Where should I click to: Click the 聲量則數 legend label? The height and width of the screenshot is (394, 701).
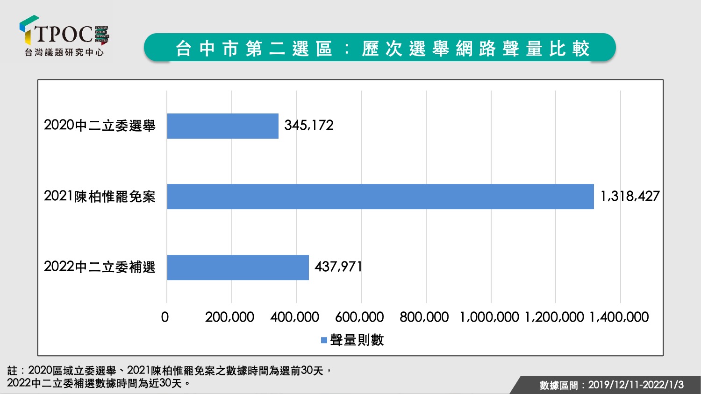[357, 340]
